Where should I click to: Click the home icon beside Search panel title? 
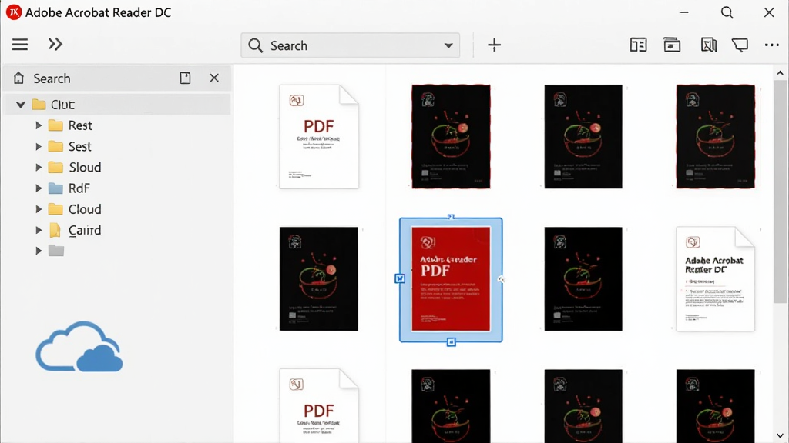pos(18,78)
